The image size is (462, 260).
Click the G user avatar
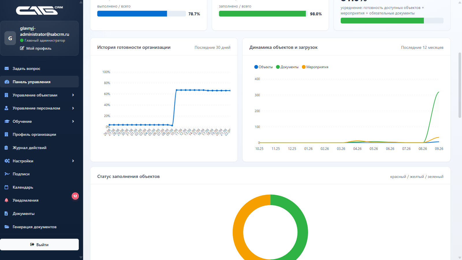10,38
